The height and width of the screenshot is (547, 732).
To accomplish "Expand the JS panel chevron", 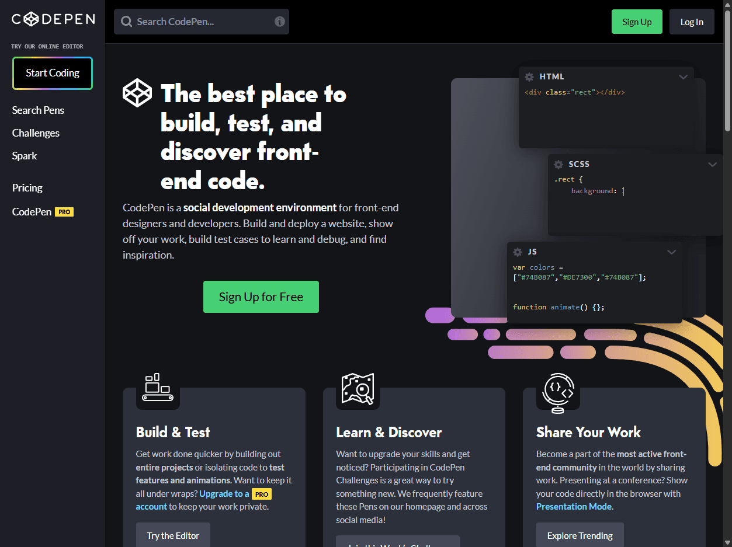I will pyautogui.click(x=671, y=252).
